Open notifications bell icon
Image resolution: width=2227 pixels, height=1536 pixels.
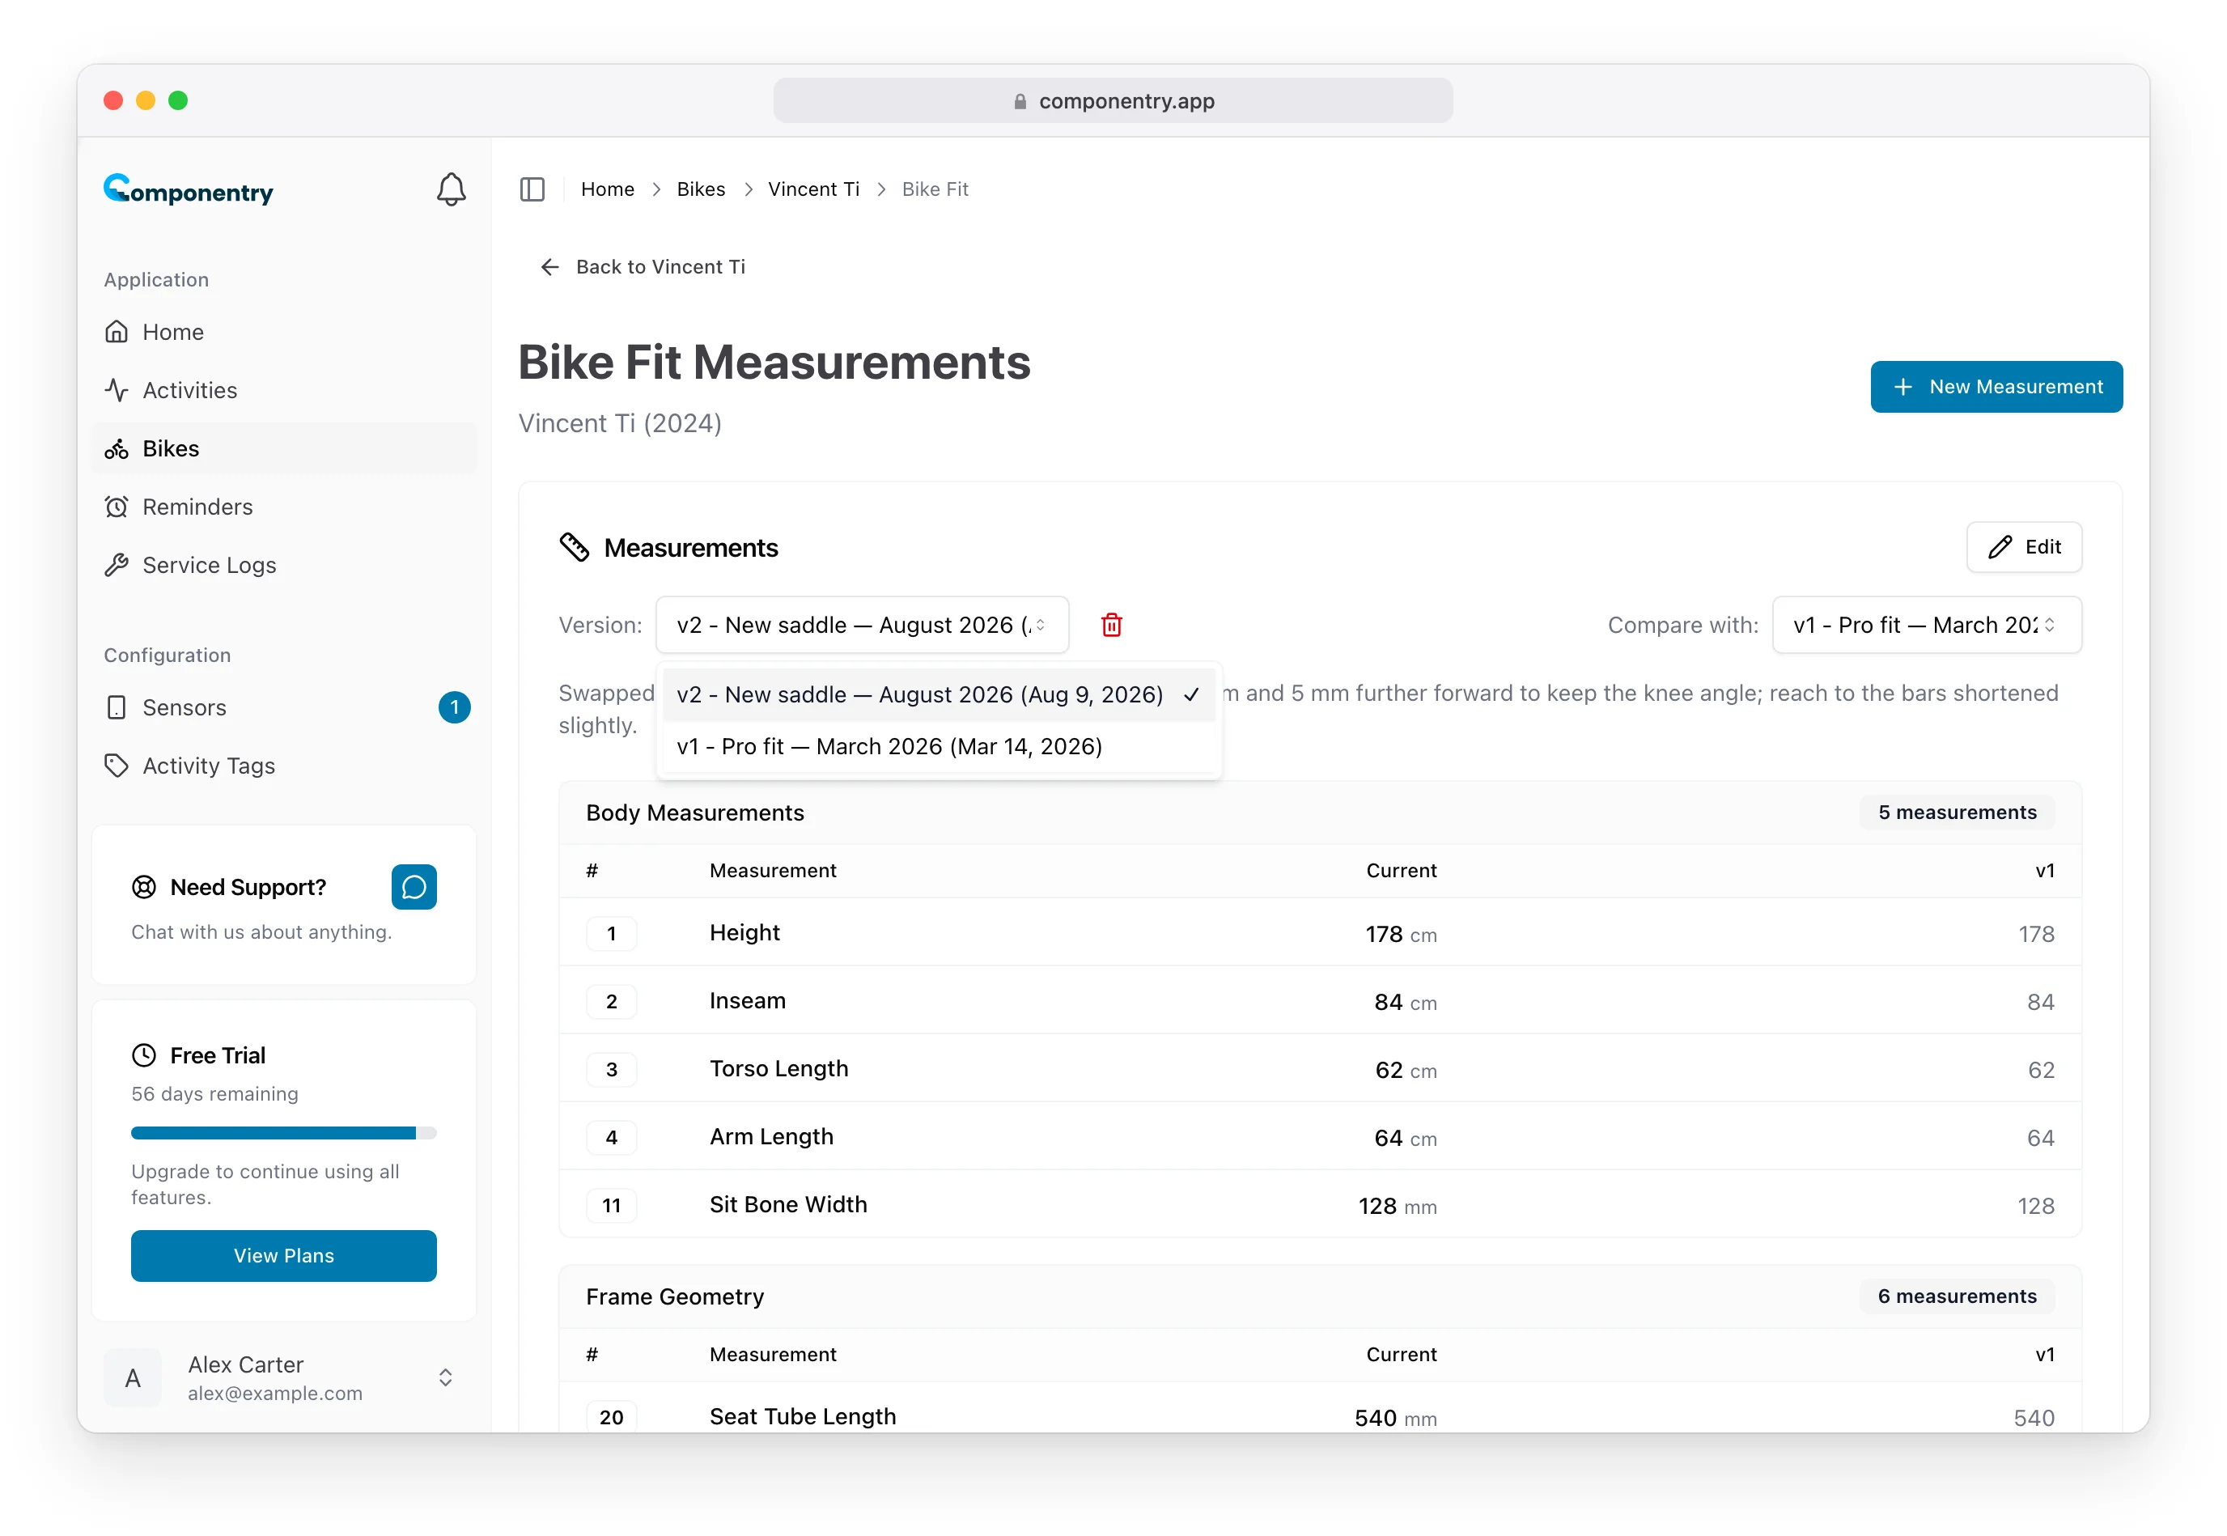point(451,189)
